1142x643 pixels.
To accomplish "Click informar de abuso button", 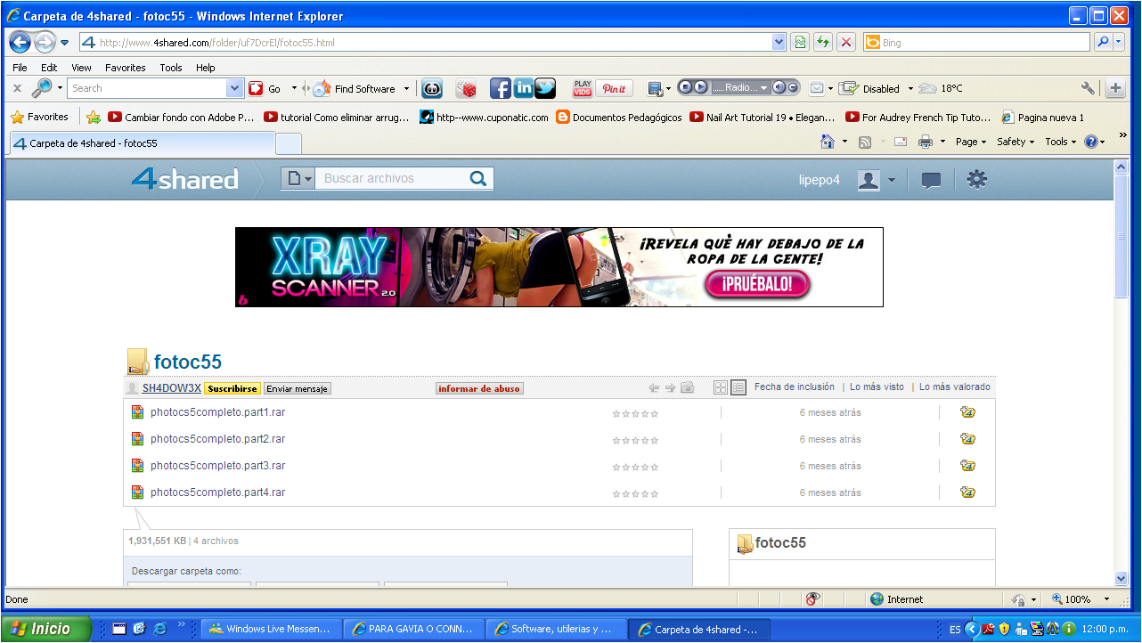I will pyautogui.click(x=479, y=388).
